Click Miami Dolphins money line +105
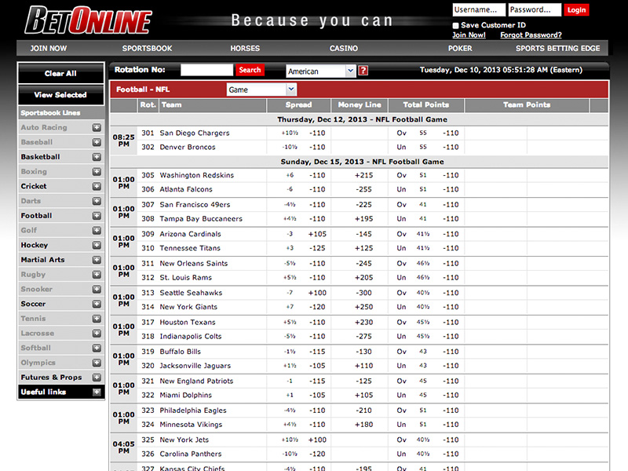Image resolution: width=628 pixels, height=471 pixels. click(363, 396)
